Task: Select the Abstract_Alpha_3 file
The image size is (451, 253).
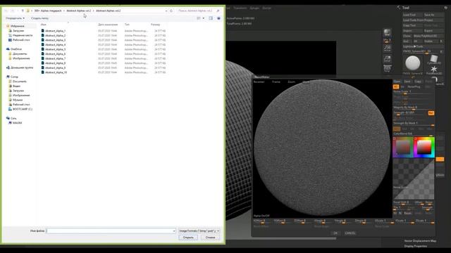Action: pos(55,40)
